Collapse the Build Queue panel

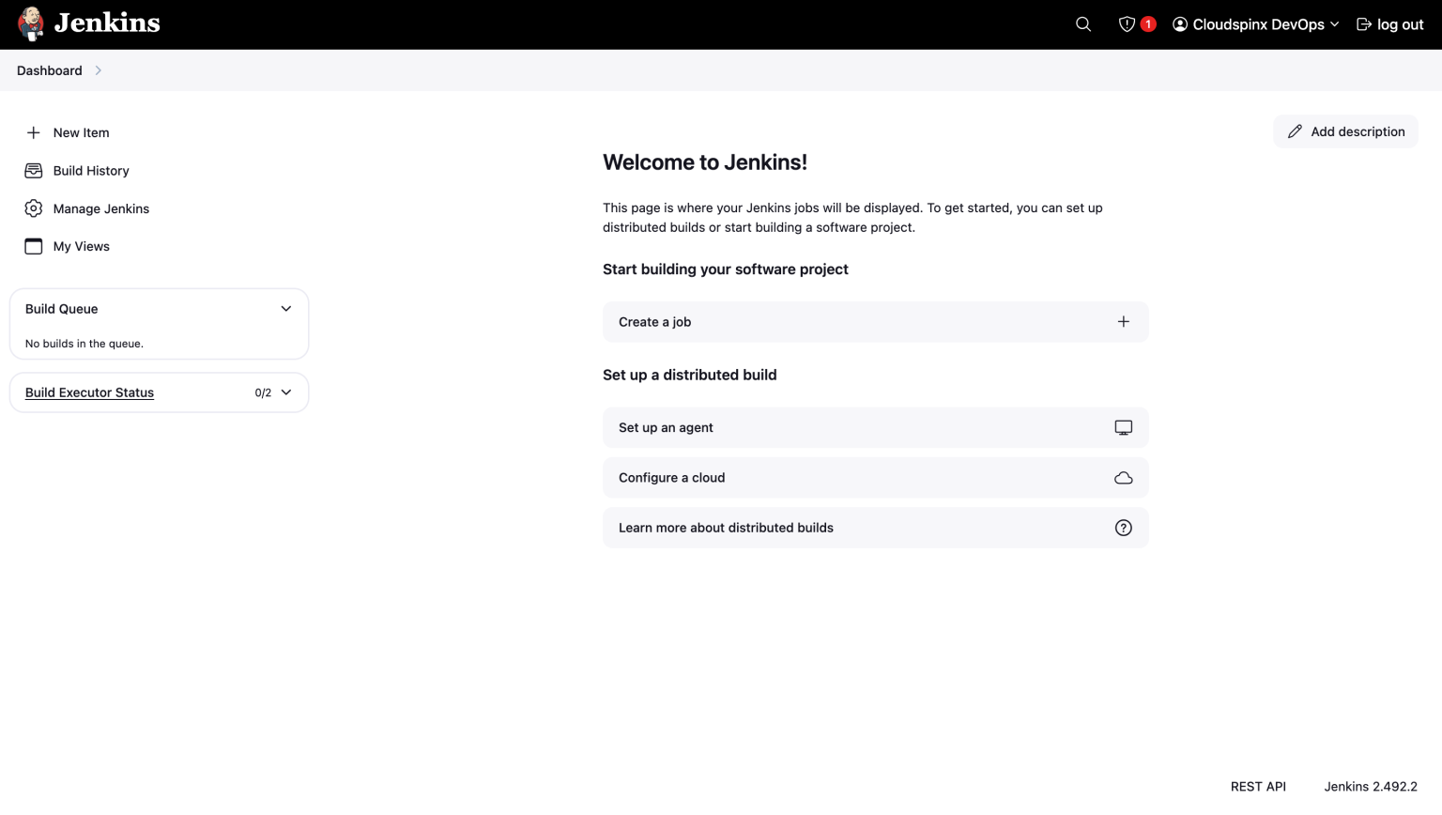click(286, 308)
